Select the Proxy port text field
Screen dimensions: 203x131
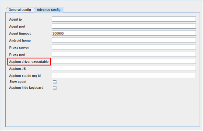(x=124, y=54)
